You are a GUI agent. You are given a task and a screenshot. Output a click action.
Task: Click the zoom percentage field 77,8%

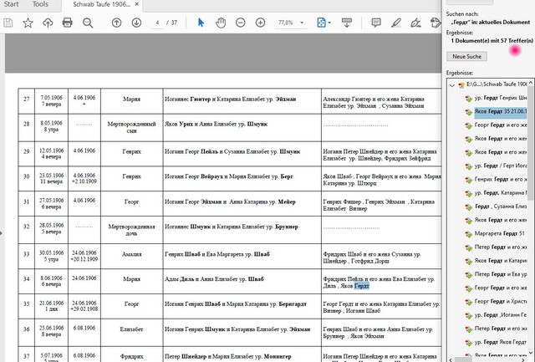coord(286,23)
